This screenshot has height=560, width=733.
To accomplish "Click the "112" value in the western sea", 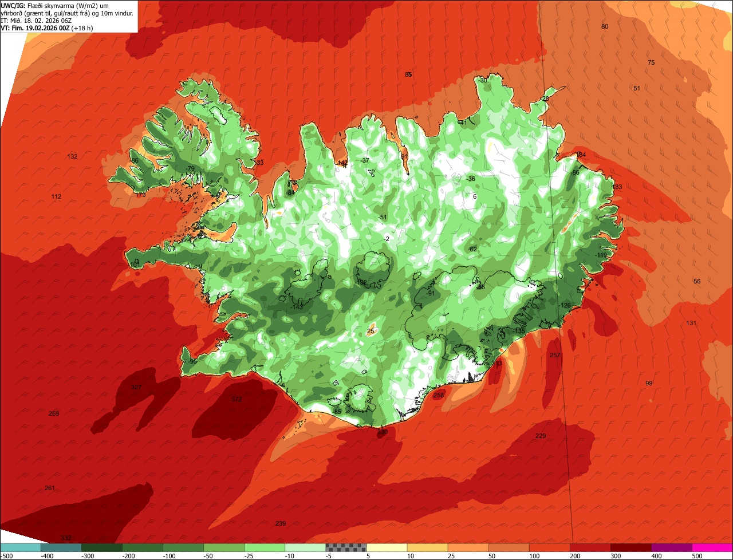I will click(x=56, y=196).
